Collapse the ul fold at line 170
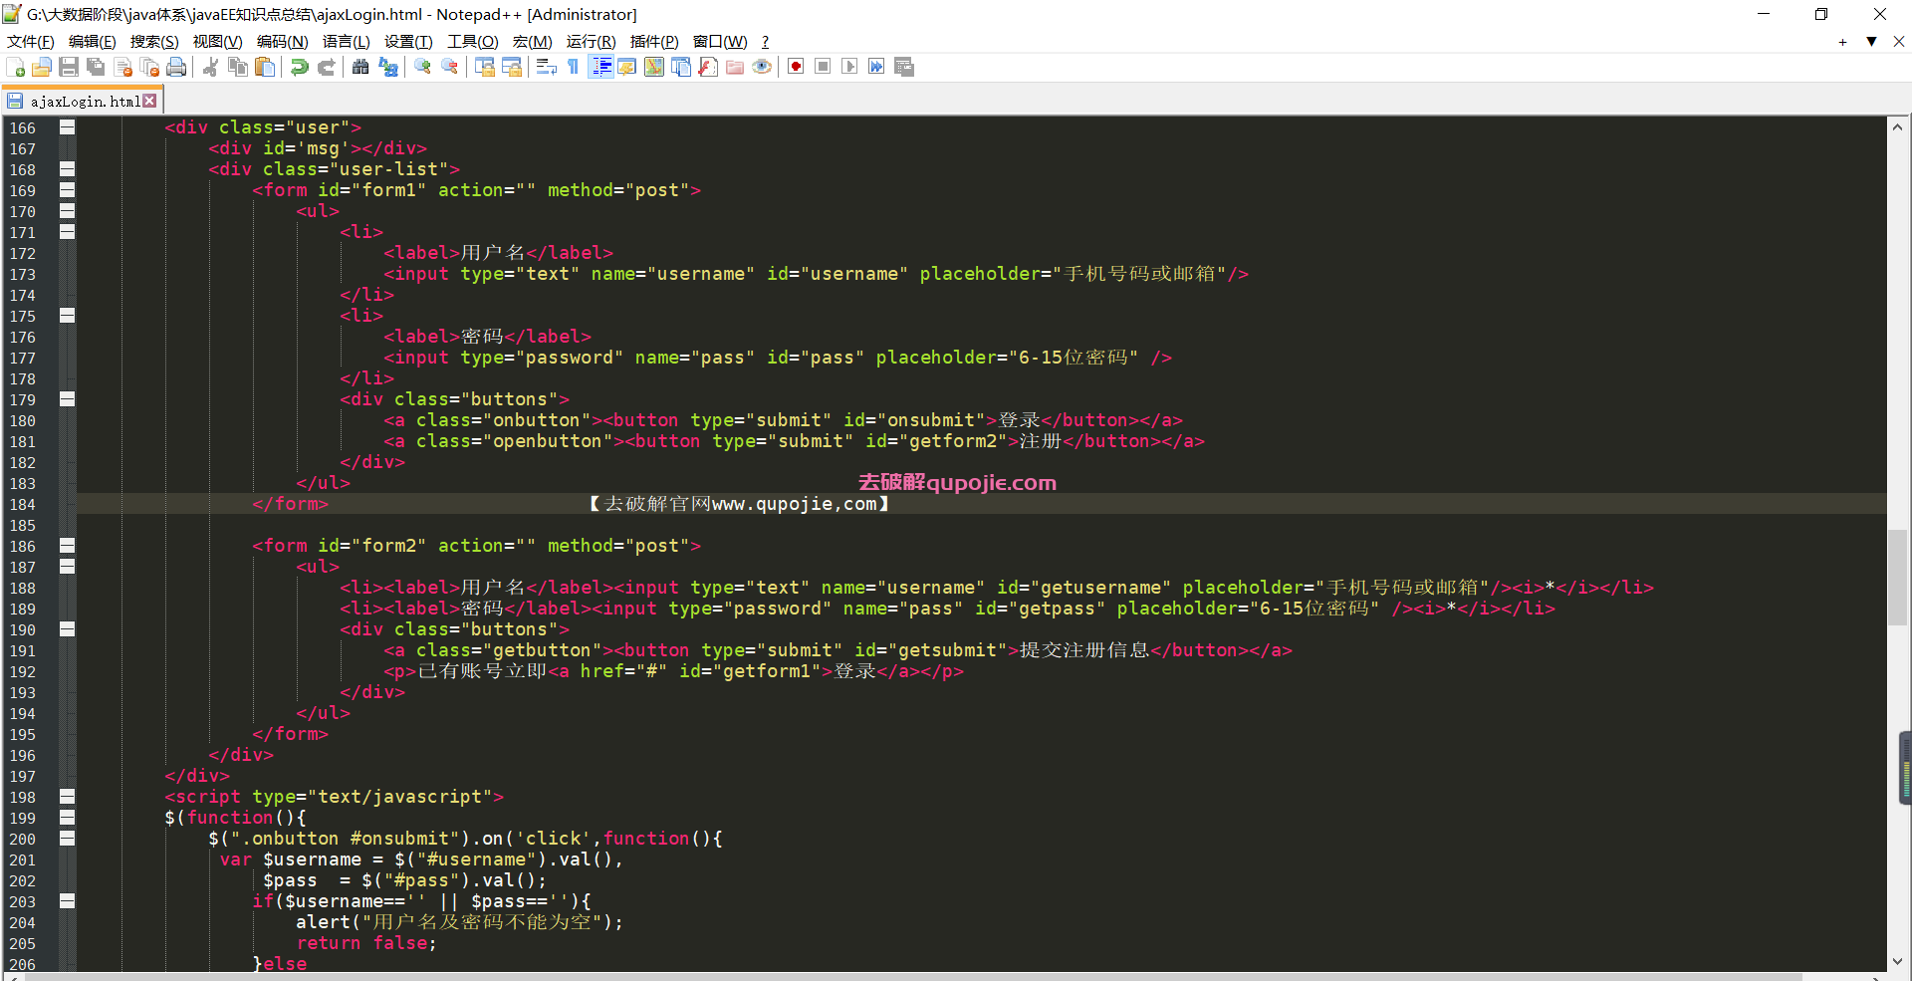Image resolution: width=1912 pixels, height=981 pixels. 67,211
